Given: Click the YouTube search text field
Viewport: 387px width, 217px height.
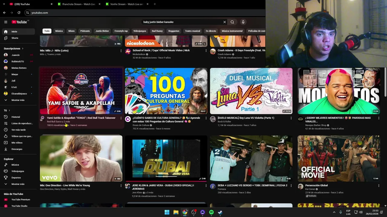Looking at the screenshot, I should pyautogui.click(x=182, y=22).
